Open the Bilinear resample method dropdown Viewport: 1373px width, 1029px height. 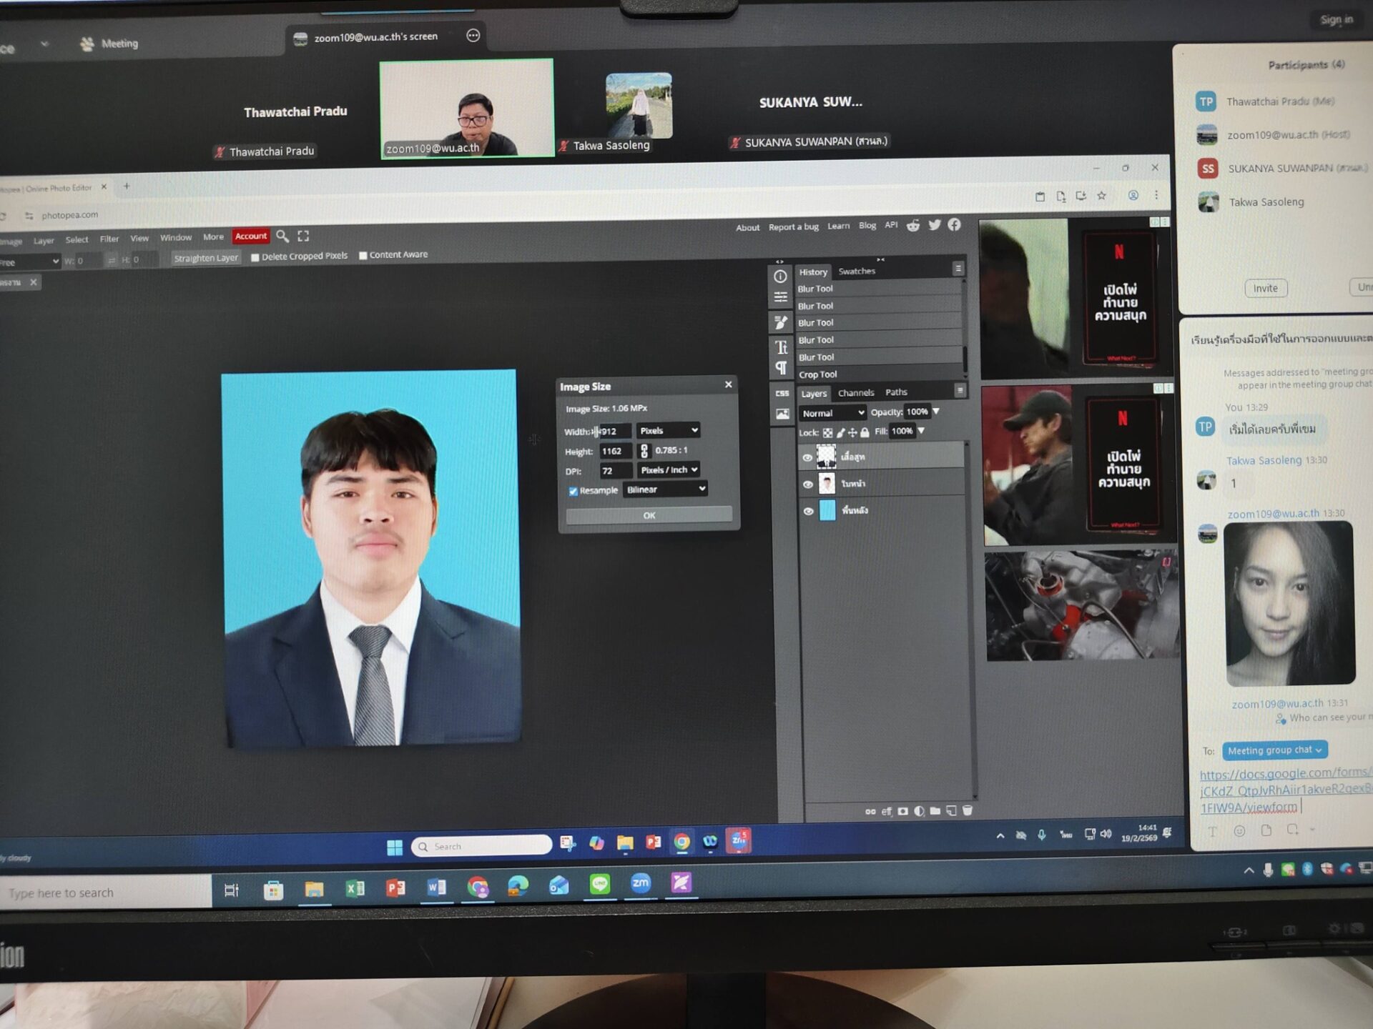[665, 489]
